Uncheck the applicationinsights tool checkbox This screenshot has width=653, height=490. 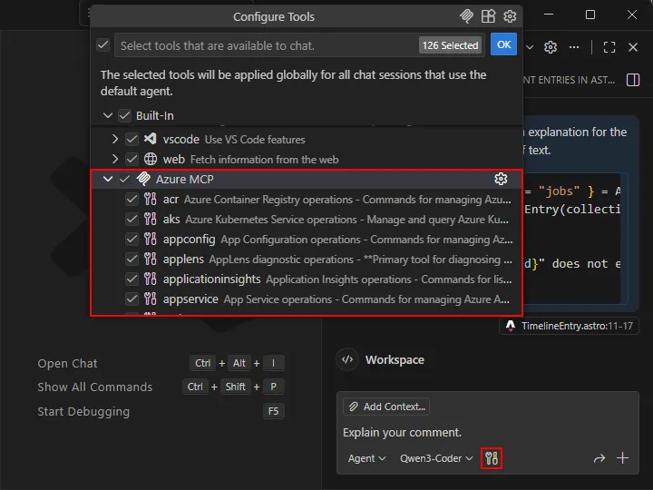coord(132,279)
